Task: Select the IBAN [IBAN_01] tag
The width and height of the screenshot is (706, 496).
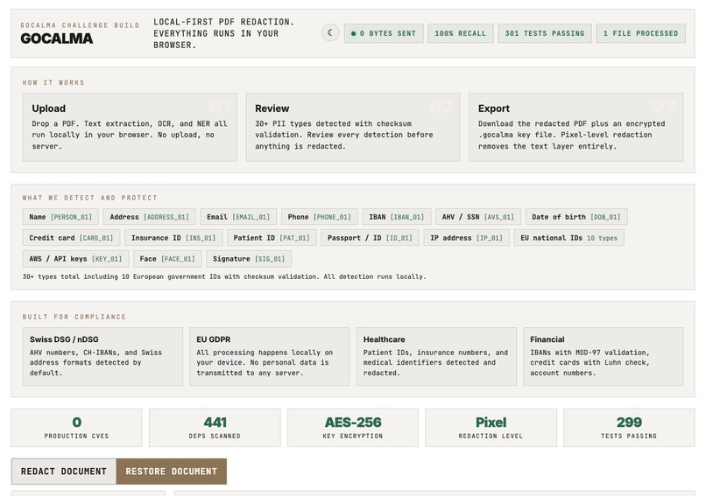Action: pyautogui.click(x=397, y=217)
